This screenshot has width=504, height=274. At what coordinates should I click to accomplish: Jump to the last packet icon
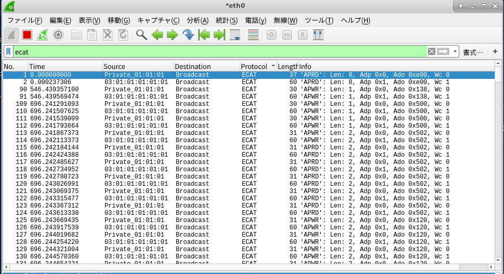[219, 35]
